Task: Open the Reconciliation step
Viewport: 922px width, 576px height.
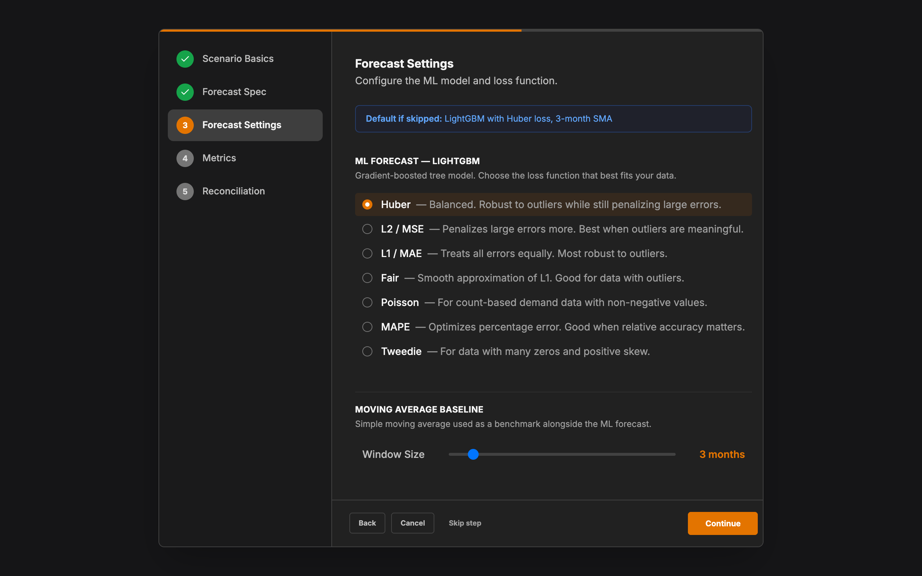Action: coord(245,191)
